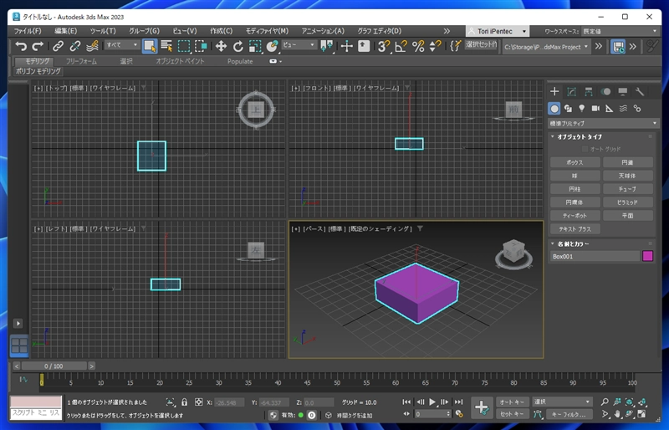Activate the Select Object tool

pos(150,46)
